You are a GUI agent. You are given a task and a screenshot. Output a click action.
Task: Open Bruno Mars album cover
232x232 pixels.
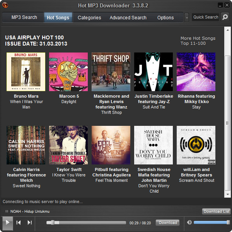click(x=26, y=72)
